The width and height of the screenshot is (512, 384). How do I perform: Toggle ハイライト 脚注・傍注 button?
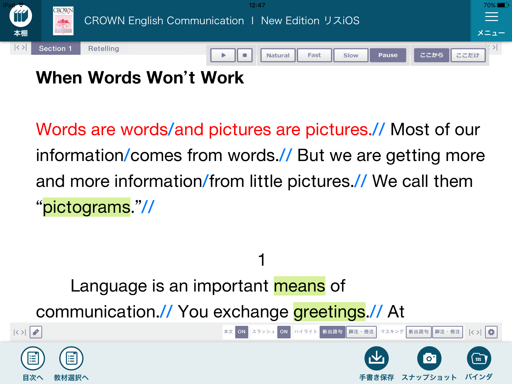(x=361, y=332)
